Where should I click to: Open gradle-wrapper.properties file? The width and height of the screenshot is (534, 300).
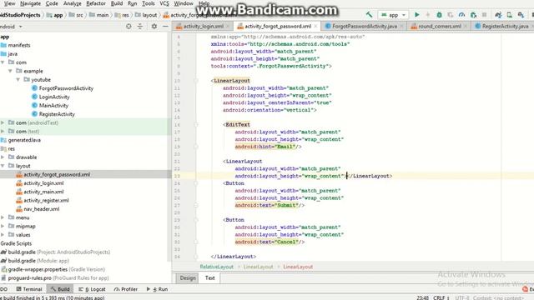tap(53, 269)
